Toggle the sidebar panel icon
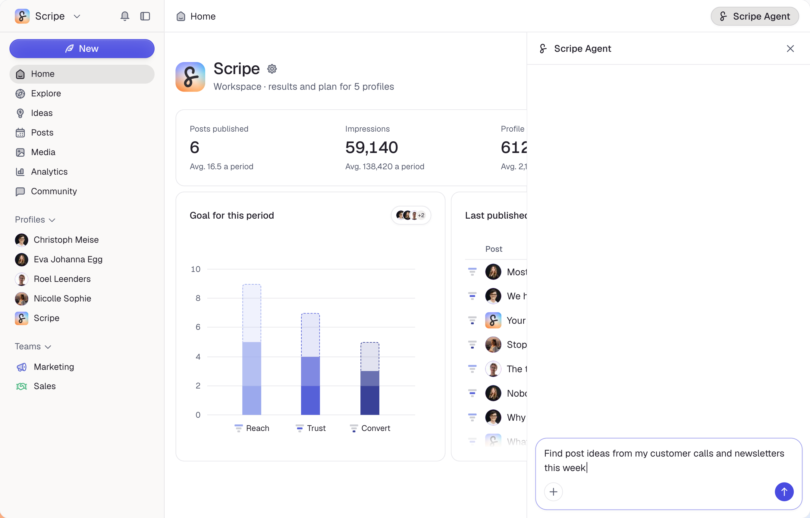This screenshot has height=518, width=810. 145,16
